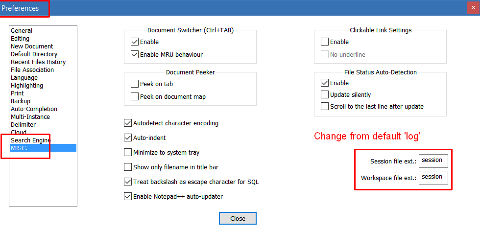Viewport: 480px width, 231px height.
Task: Click the Close button
Action: [238, 218]
